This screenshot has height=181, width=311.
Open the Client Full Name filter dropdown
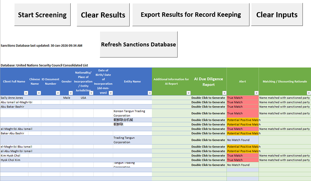click(x=26, y=93)
